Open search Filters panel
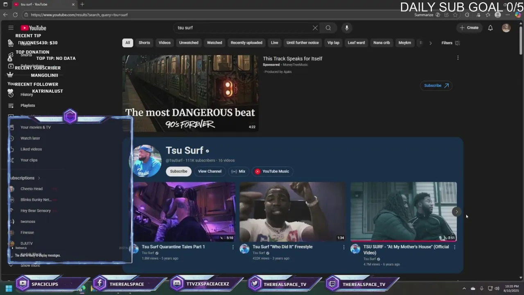The width and height of the screenshot is (524, 295). point(451,43)
